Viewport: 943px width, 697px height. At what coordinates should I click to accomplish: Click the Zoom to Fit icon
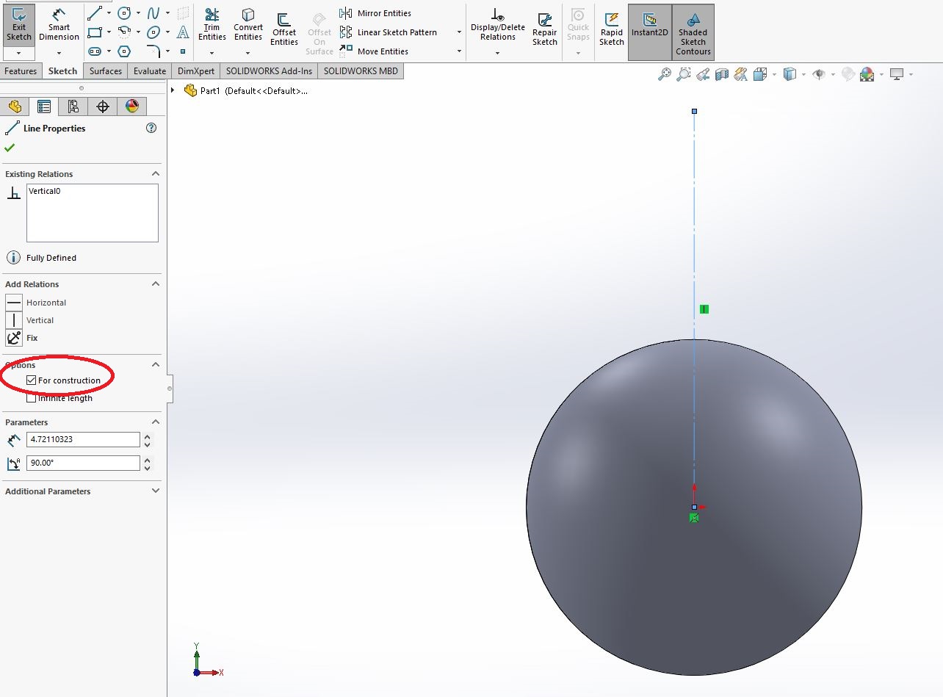[664, 74]
